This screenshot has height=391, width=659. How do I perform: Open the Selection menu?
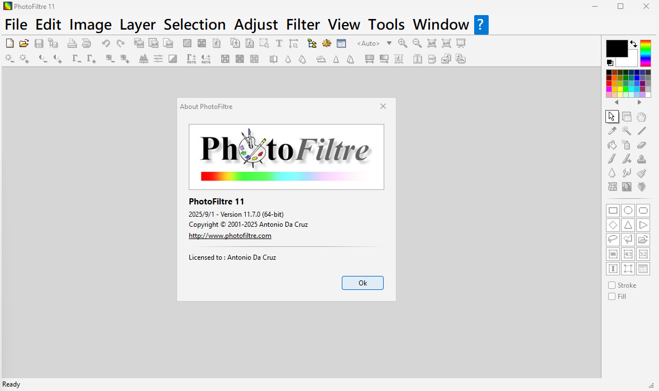pyautogui.click(x=194, y=25)
